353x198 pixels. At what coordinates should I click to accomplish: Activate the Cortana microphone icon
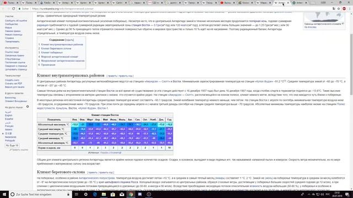68,194
